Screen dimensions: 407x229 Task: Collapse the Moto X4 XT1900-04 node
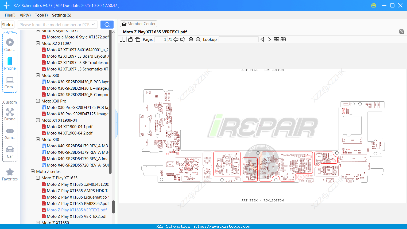coord(38,120)
